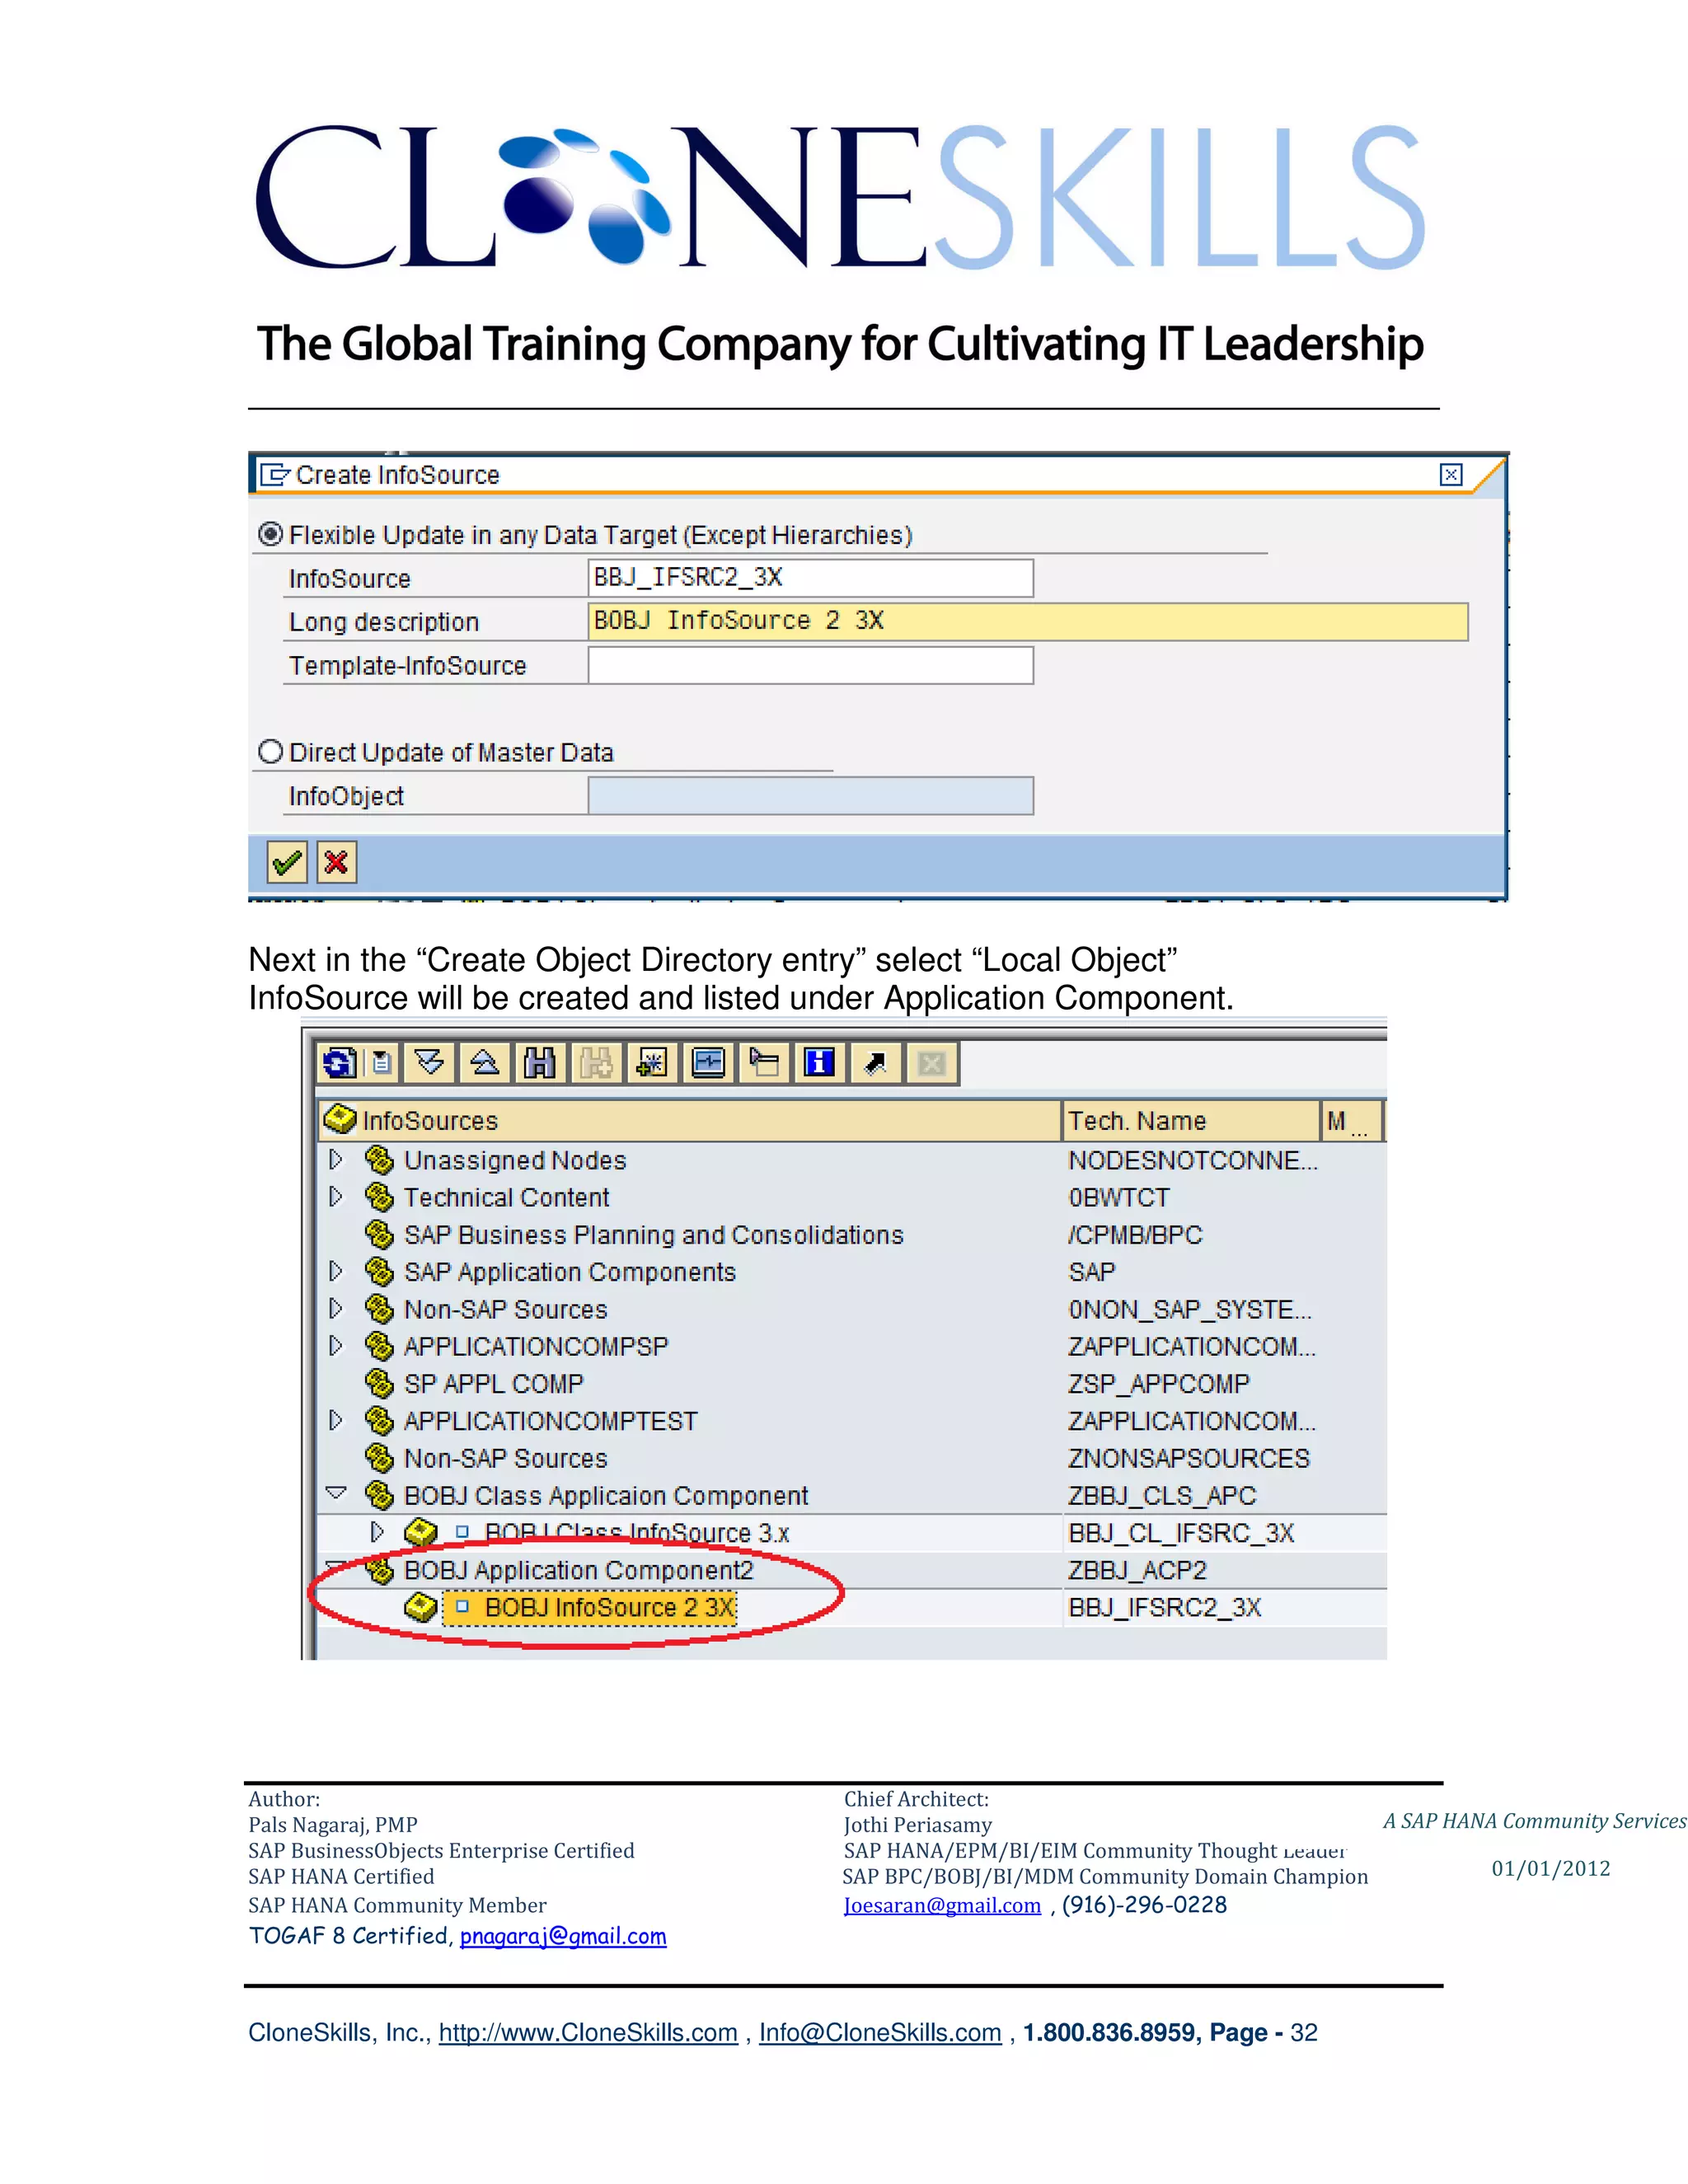Click the binoculars Find icon

click(540, 1063)
